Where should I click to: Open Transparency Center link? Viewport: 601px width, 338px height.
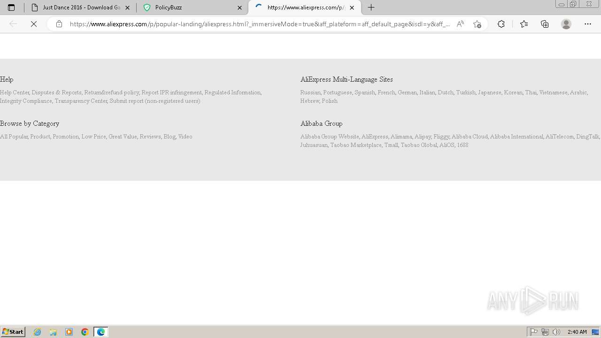point(81,101)
